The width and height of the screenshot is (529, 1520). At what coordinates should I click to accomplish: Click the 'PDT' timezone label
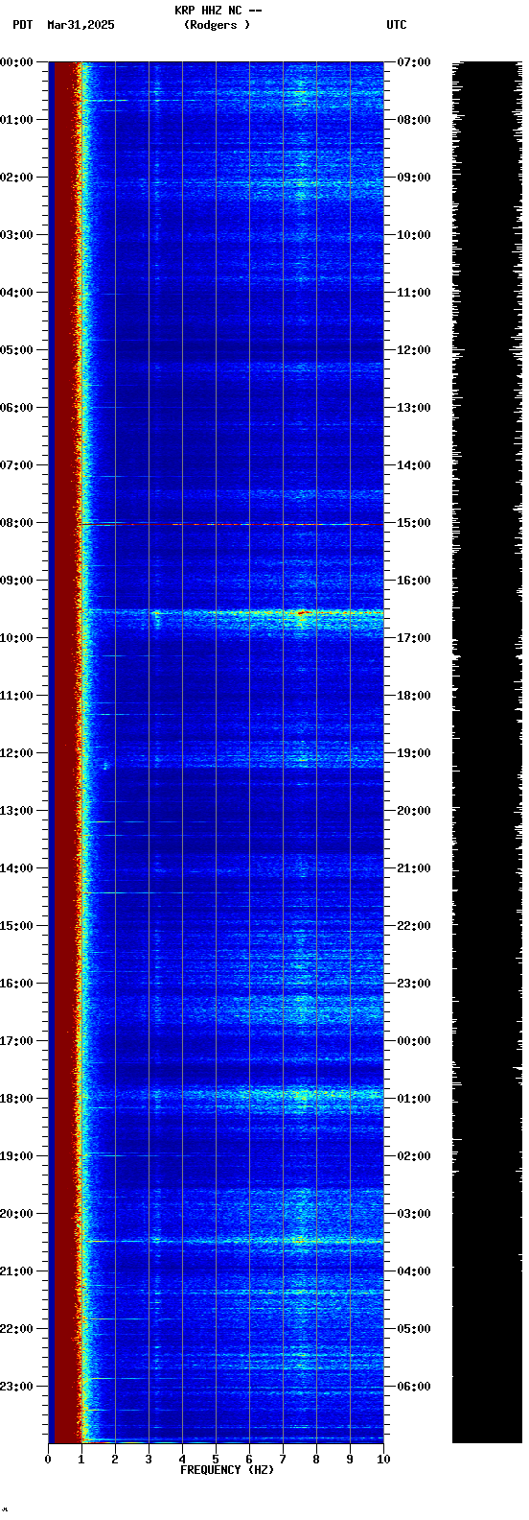point(23,25)
